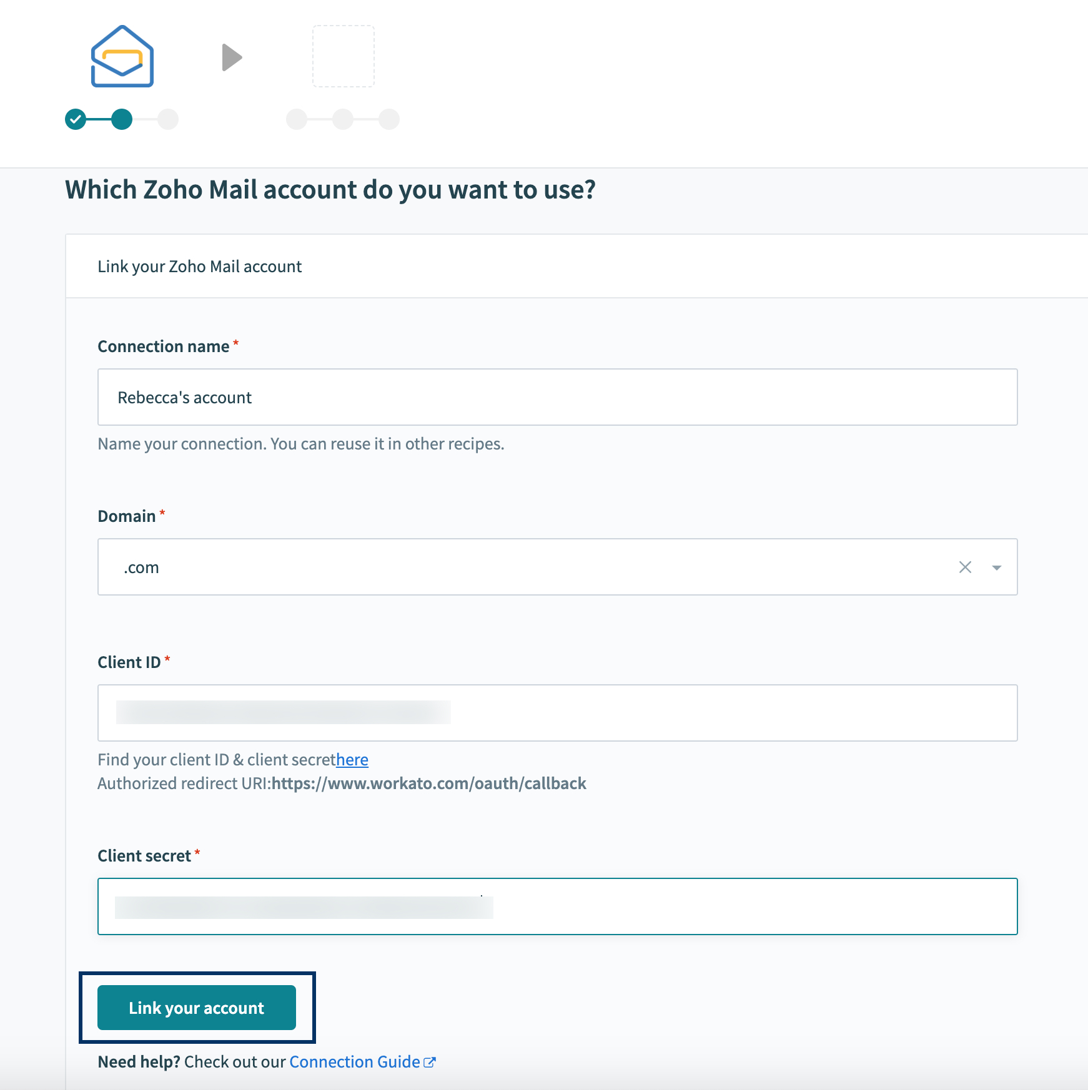Click the Link your Zoho Mail account header

200,267
